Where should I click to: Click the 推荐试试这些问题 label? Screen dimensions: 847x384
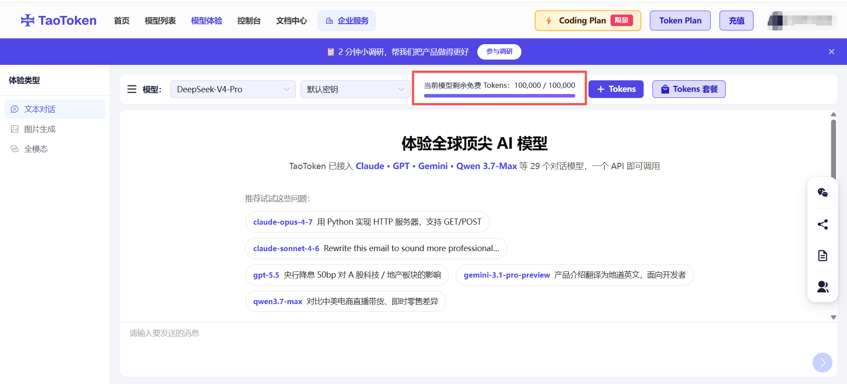click(x=277, y=199)
